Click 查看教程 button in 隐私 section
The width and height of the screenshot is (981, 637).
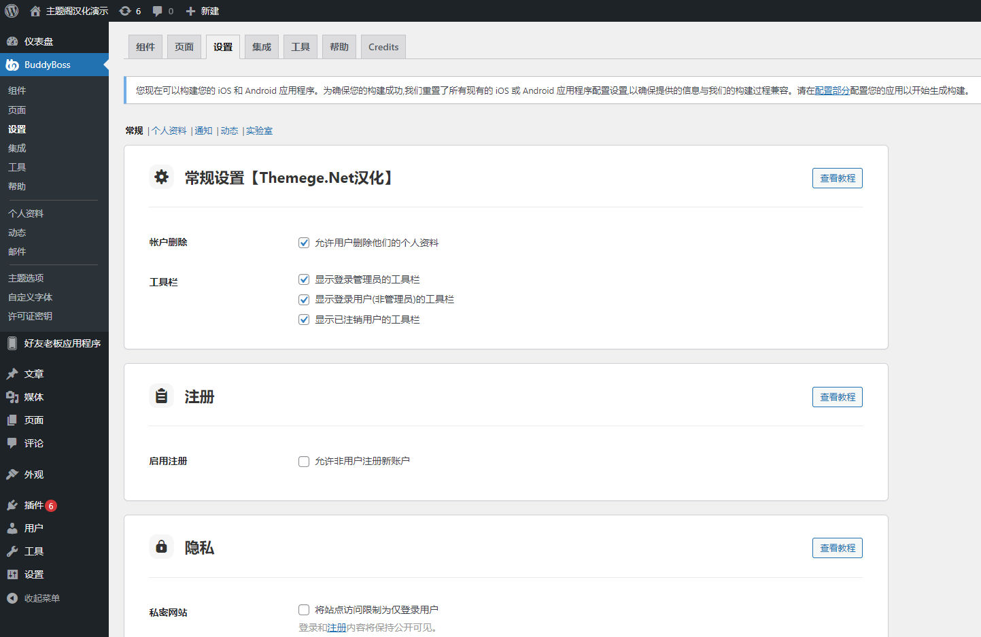(x=838, y=548)
